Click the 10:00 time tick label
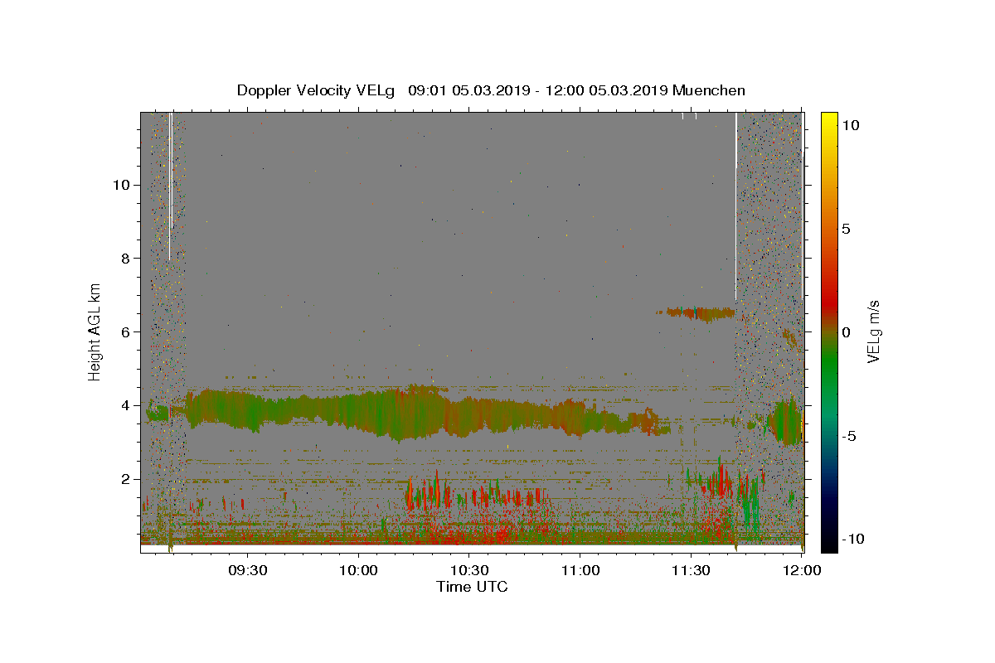The image size is (995, 663). [x=358, y=571]
